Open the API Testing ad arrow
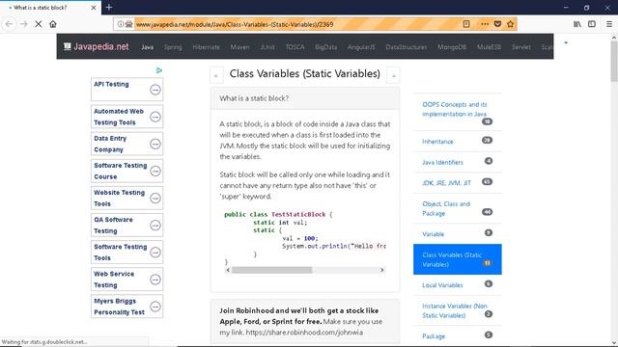Image resolution: width=618 pixels, height=347 pixels. 155,90
